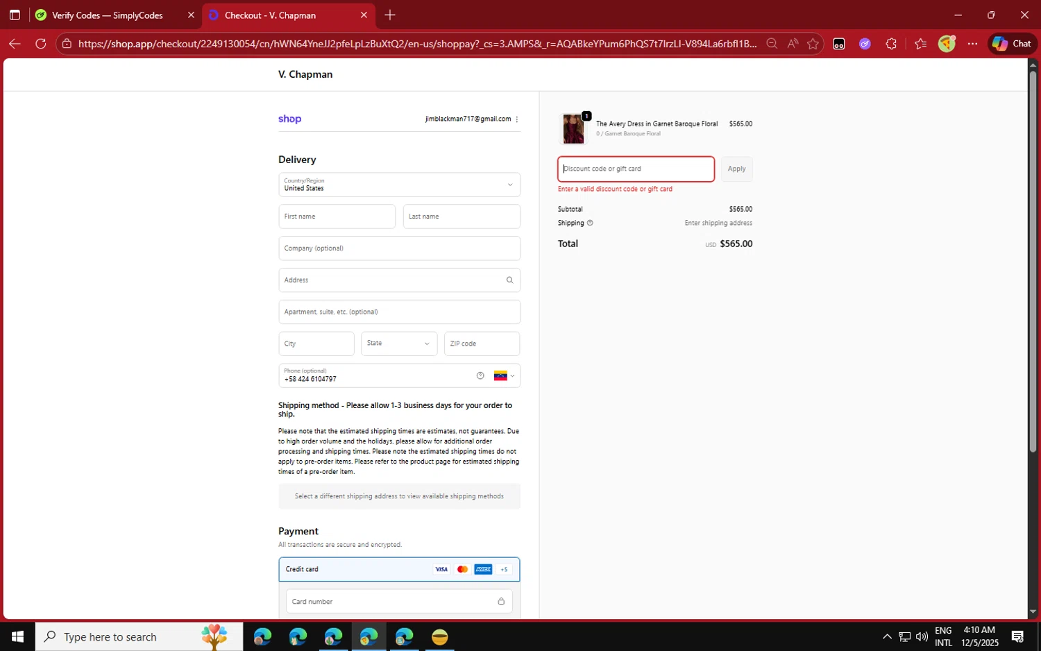Show the phone help question icon

(x=480, y=375)
